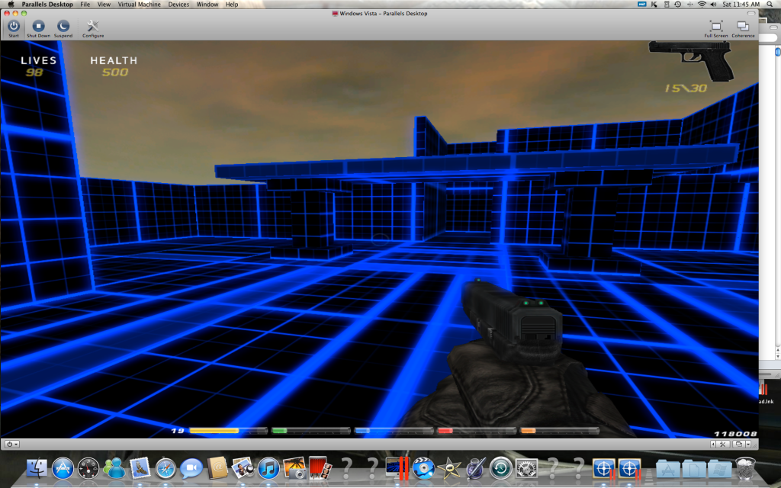Open the Devices menu
This screenshot has height=488, width=781.
click(178, 4)
